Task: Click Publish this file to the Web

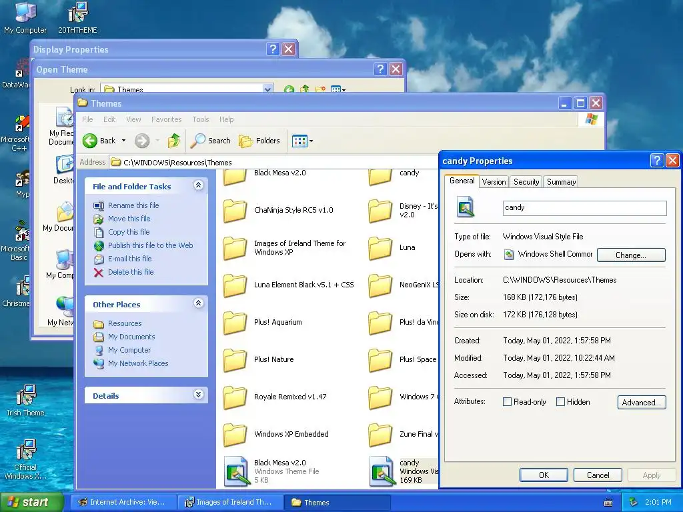Action: click(x=150, y=245)
